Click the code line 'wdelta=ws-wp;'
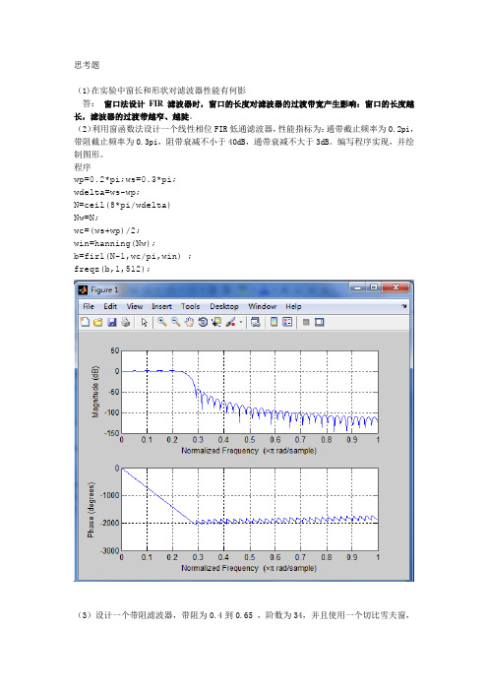The width and height of the screenshot is (488, 691). pyautogui.click(x=106, y=192)
